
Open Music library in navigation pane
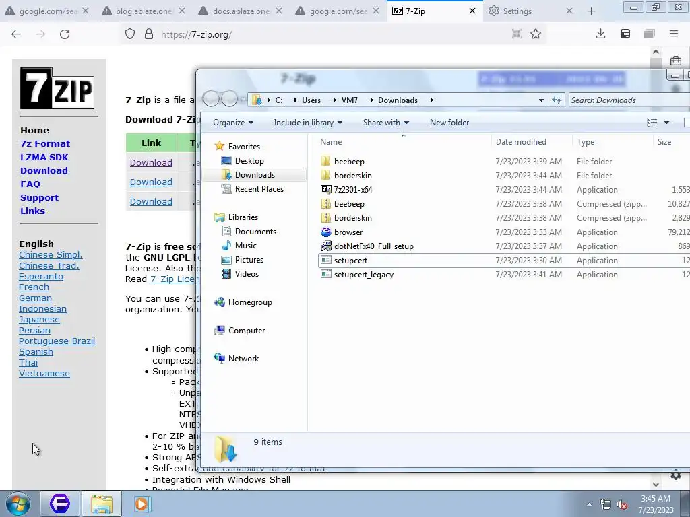pos(245,245)
